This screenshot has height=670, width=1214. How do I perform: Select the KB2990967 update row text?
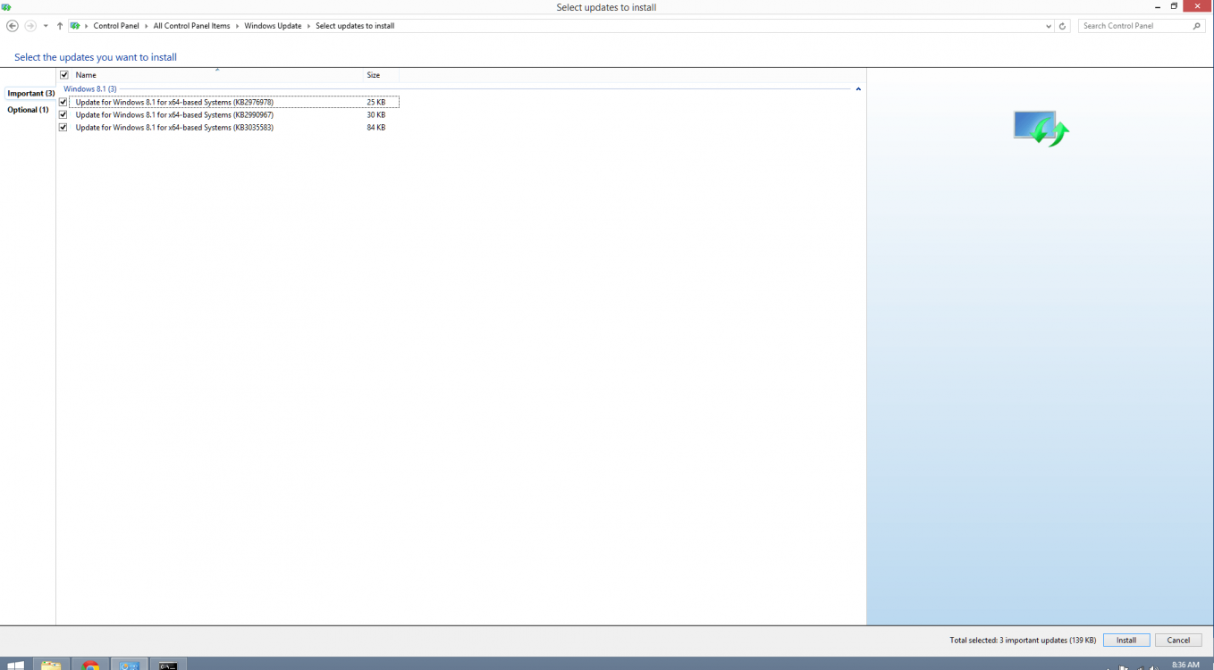click(x=174, y=114)
